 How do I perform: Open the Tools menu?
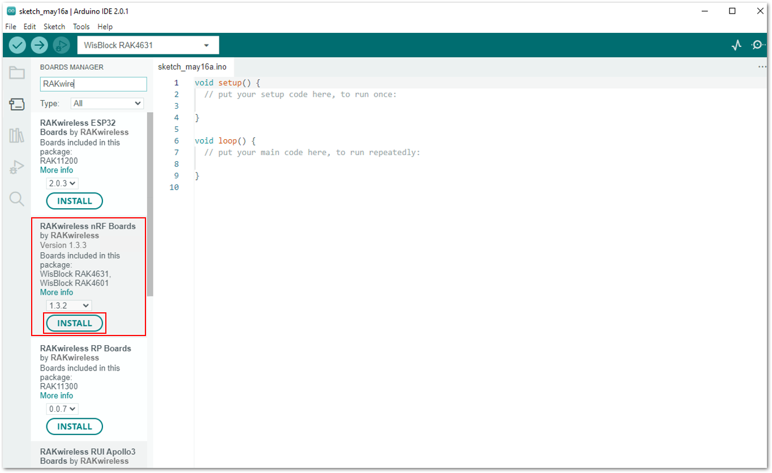82,27
